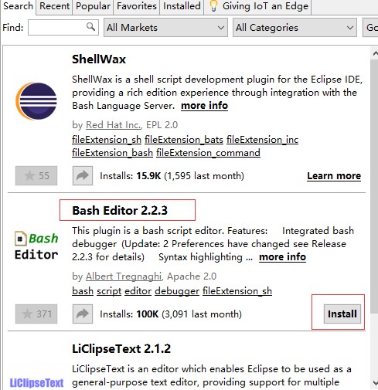
Task: Open the All Categories dropdown
Action: point(295,28)
